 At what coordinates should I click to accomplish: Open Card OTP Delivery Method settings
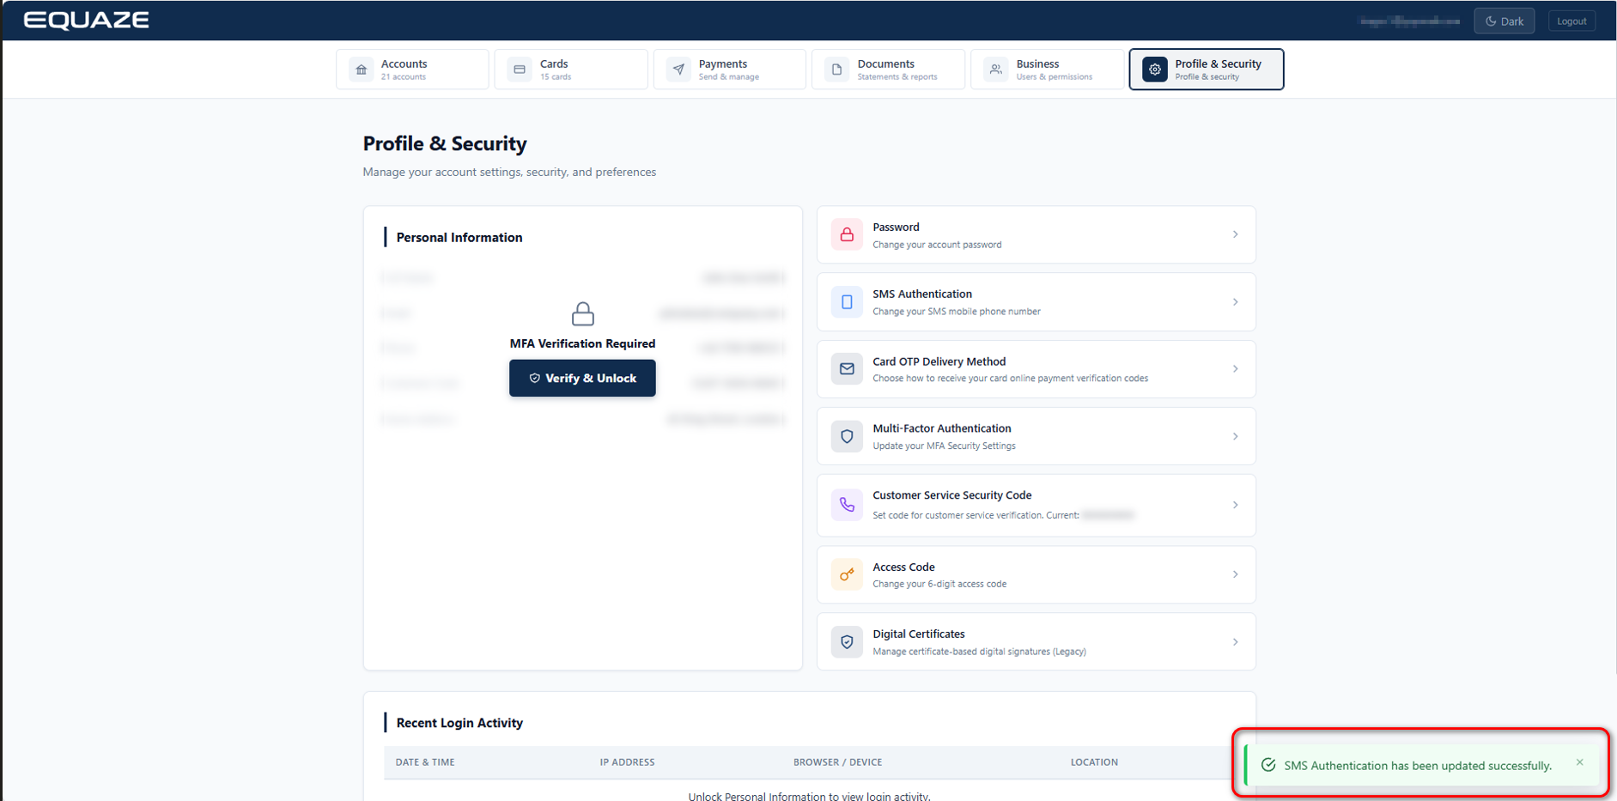[x=1036, y=369]
